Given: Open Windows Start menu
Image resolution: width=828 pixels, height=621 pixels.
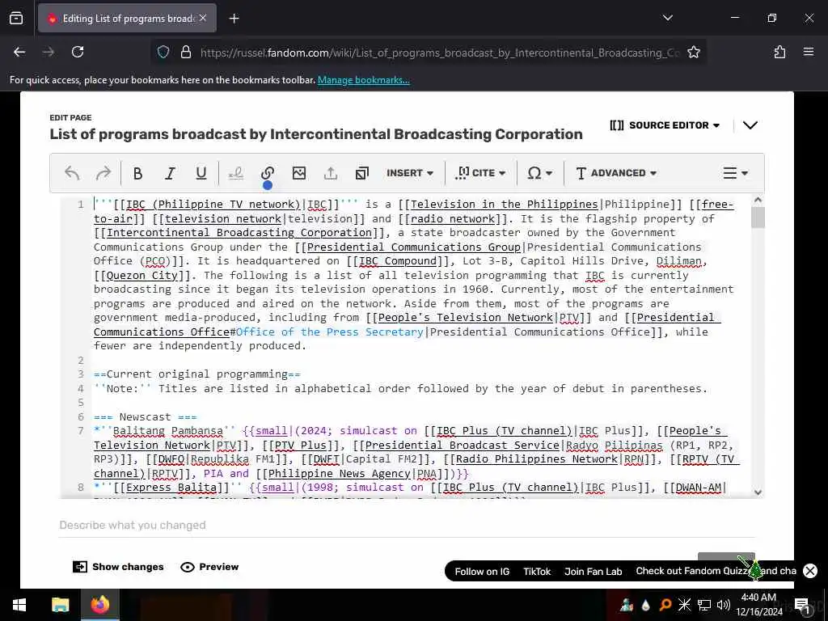Looking at the screenshot, I should tap(19, 605).
